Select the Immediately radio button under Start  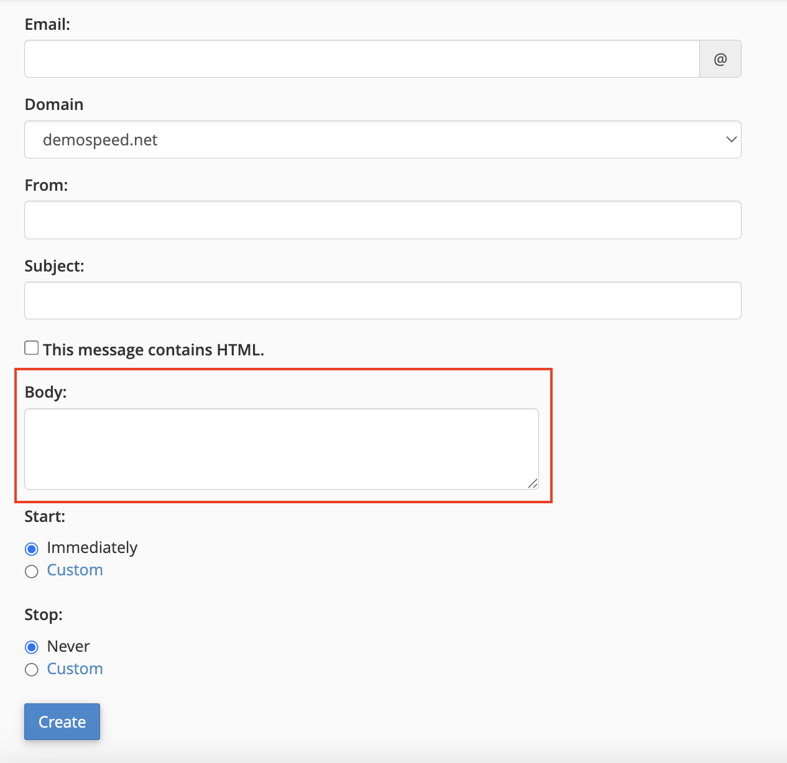click(x=32, y=549)
